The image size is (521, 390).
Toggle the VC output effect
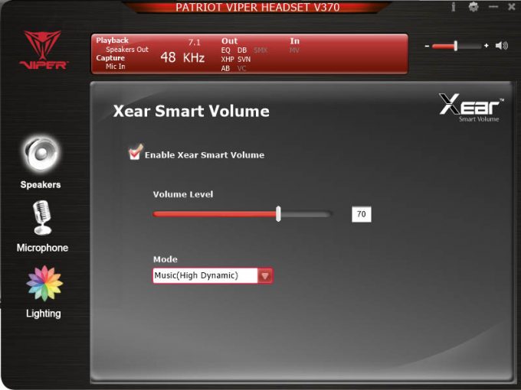(241, 68)
